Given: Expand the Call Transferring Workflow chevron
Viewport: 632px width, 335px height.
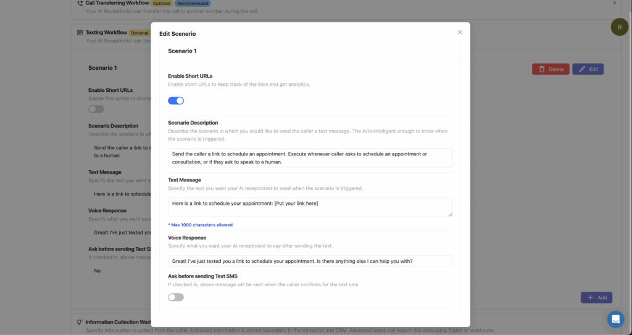Looking at the screenshot, I should point(615,3).
